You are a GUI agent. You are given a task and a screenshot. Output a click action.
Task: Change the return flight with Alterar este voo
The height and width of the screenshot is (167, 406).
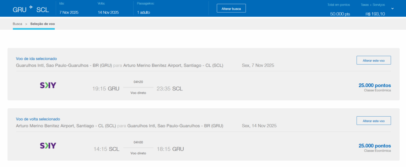click(x=373, y=121)
